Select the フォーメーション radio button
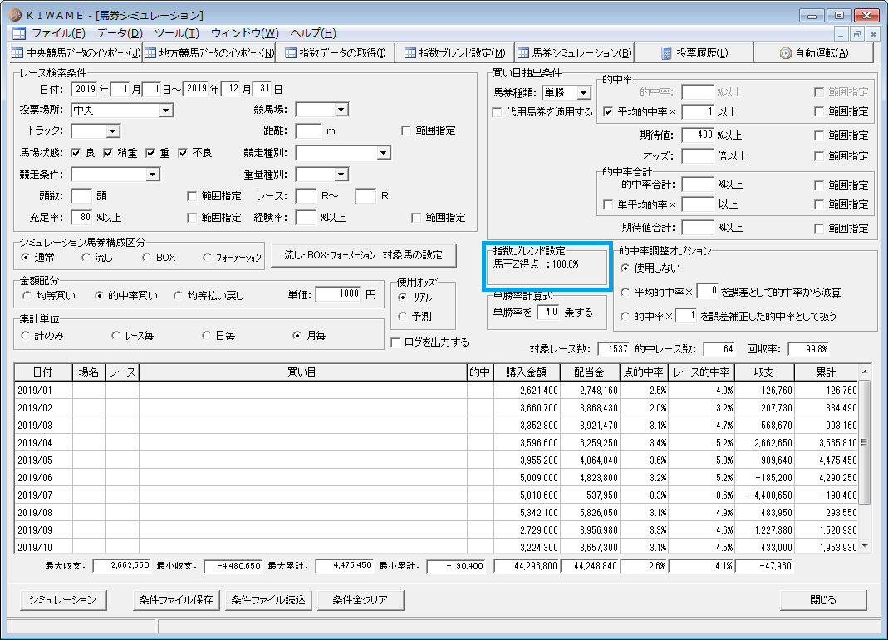 [208, 258]
